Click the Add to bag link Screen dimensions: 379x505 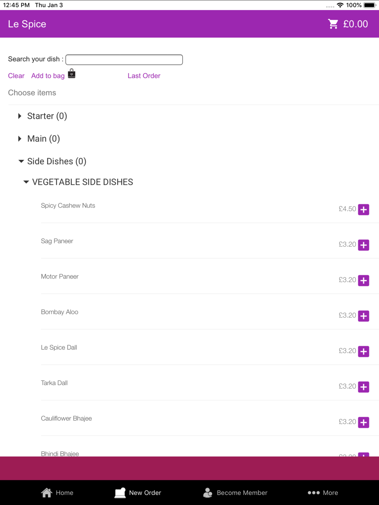pos(48,76)
